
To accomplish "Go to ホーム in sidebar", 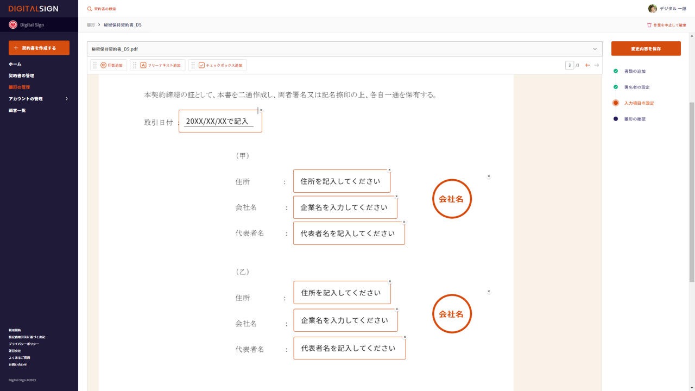I will click(x=15, y=64).
